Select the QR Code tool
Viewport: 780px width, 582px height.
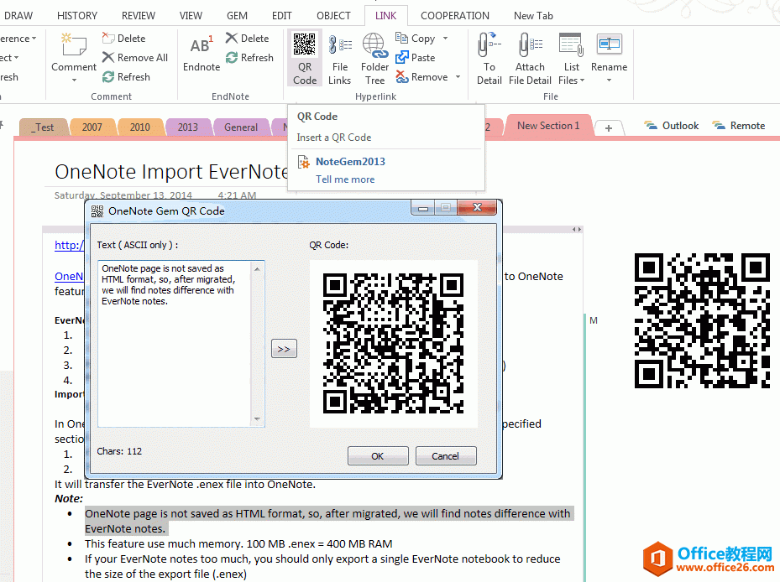[304, 57]
